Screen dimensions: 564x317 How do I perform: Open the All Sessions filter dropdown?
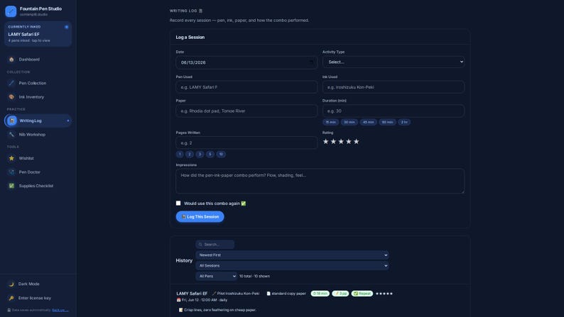(292, 266)
